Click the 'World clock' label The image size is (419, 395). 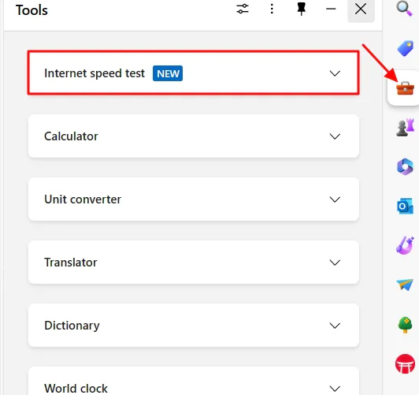click(76, 389)
